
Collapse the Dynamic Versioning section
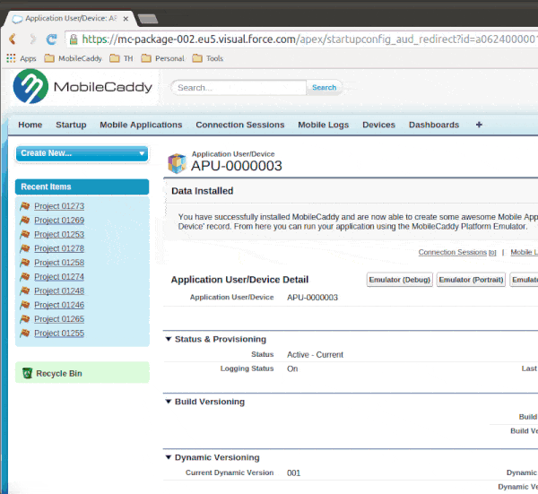coord(168,457)
